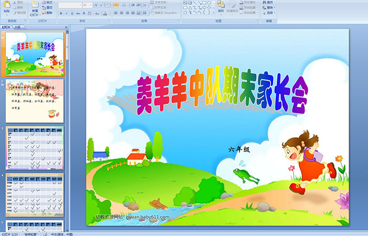Click Find 查找 binoculars icon
Viewport: 368px width, 236px height.
click(x=264, y=2)
